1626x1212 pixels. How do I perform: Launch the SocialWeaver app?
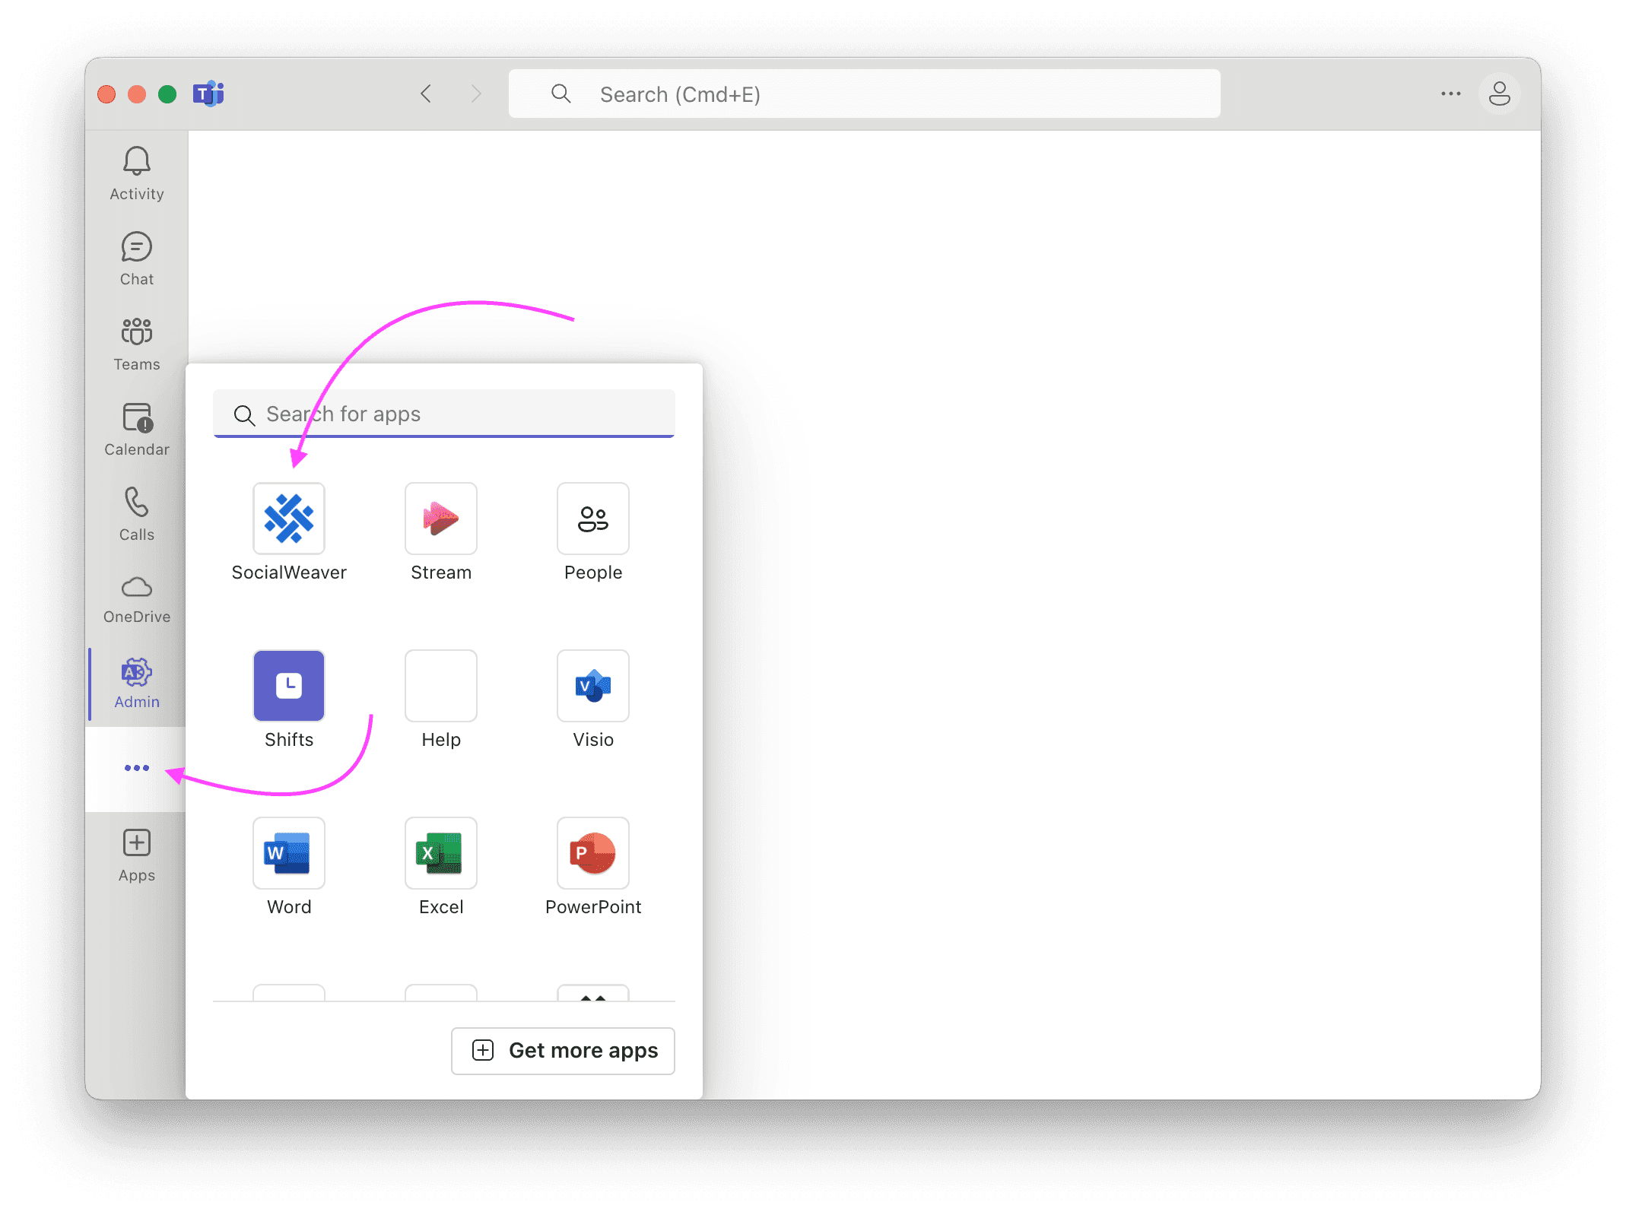[x=289, y=532]
